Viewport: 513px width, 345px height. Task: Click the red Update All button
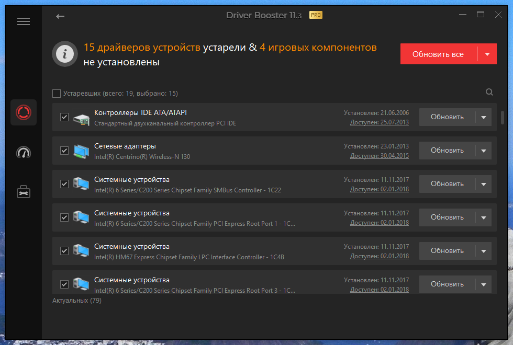(x=439, y=54)
